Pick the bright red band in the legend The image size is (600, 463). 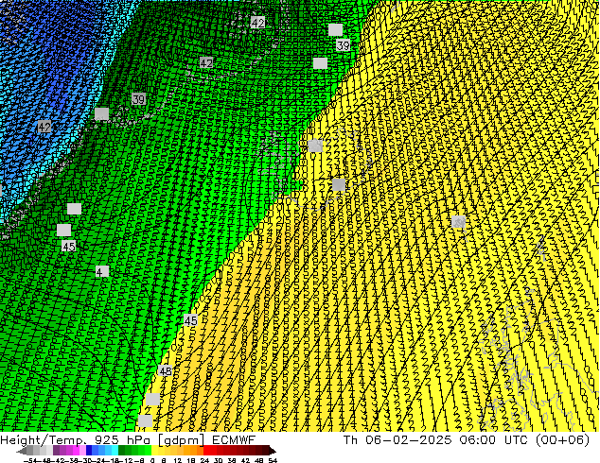click(x=206, y=450)
